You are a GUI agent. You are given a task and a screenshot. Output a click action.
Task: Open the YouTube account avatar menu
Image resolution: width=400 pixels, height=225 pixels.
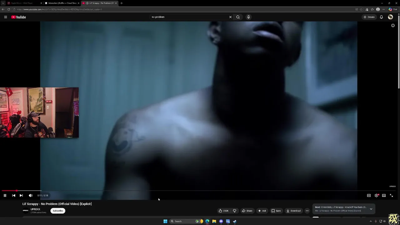click(x=390, y=17)
